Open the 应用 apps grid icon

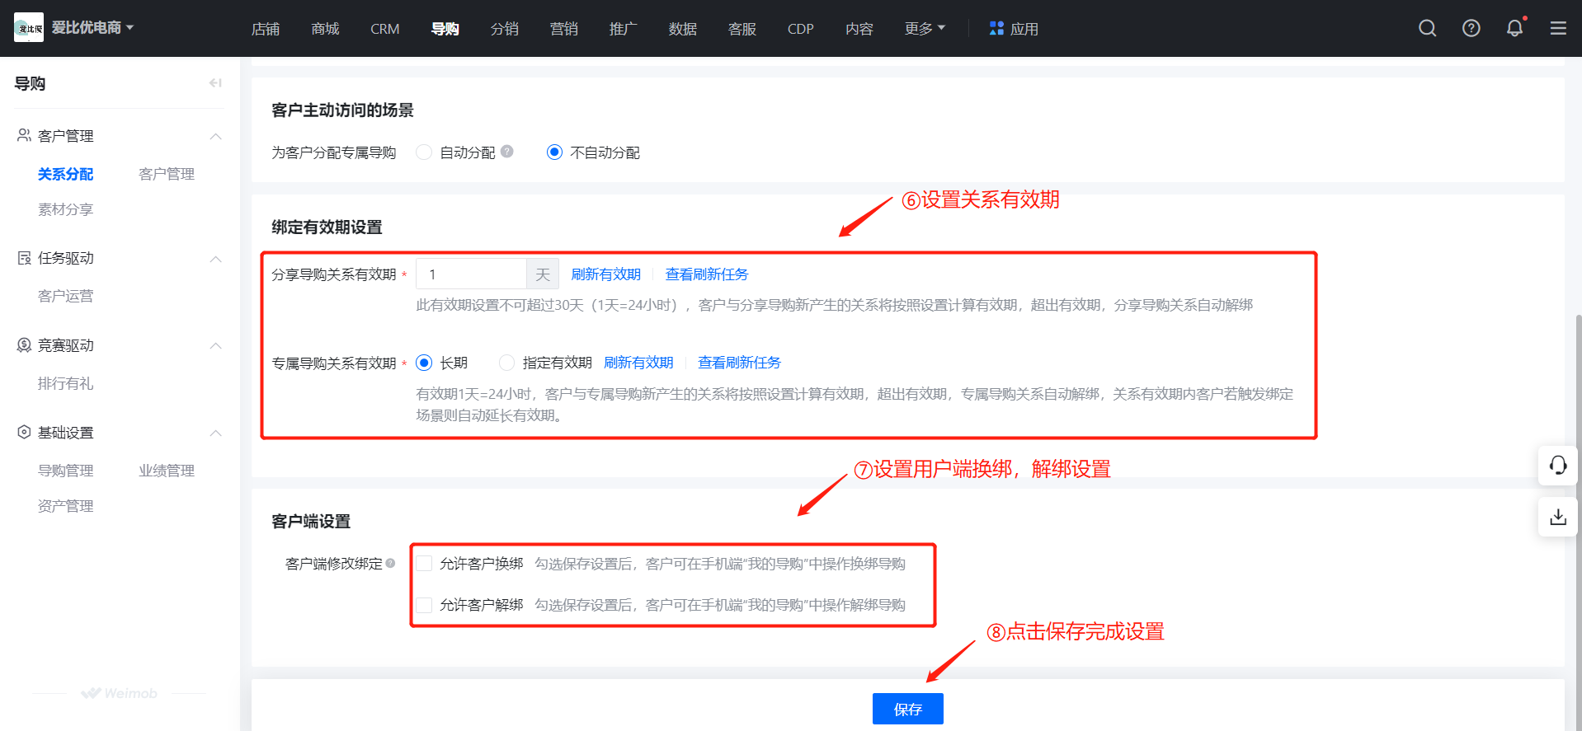[x=996, y=29]
